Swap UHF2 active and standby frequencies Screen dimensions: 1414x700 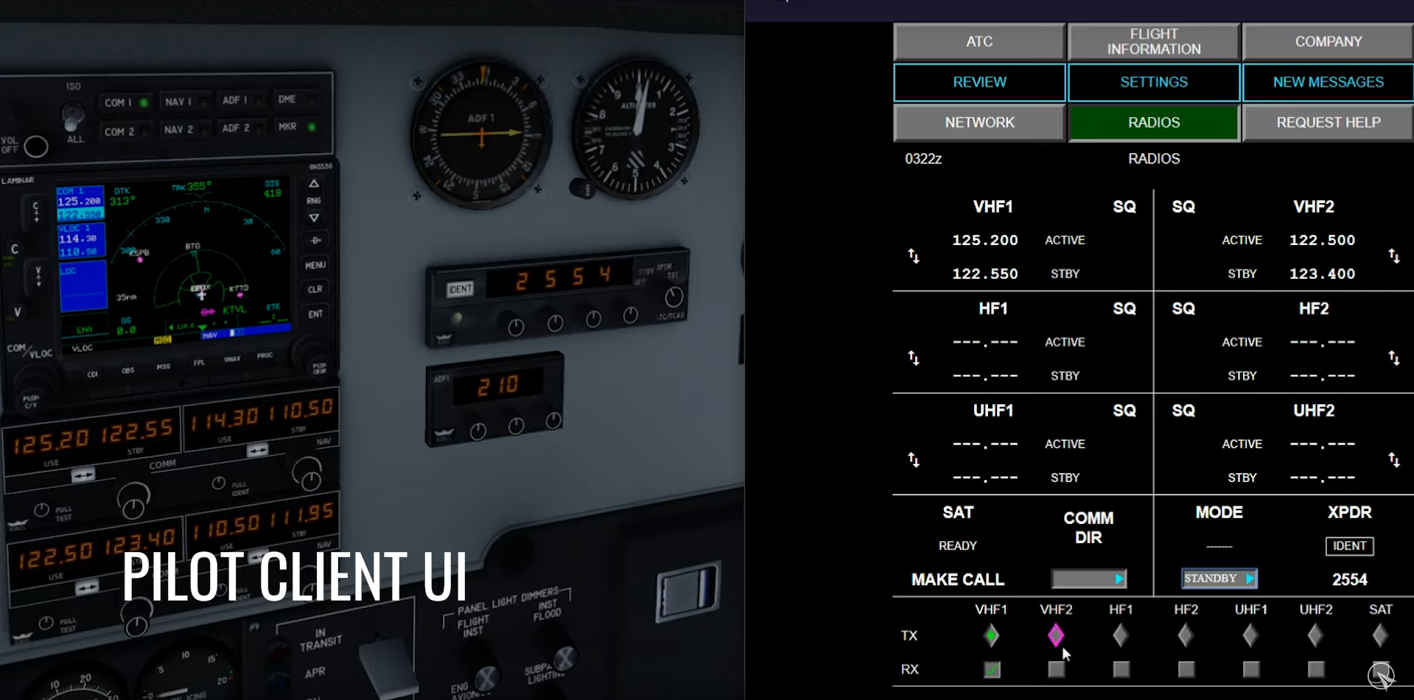1394,460
